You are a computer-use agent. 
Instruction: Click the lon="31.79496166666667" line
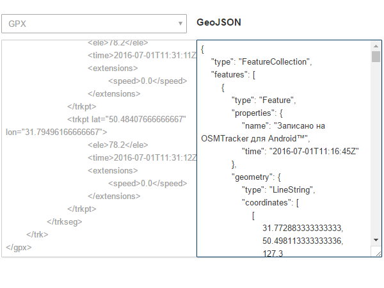[56, 132]
